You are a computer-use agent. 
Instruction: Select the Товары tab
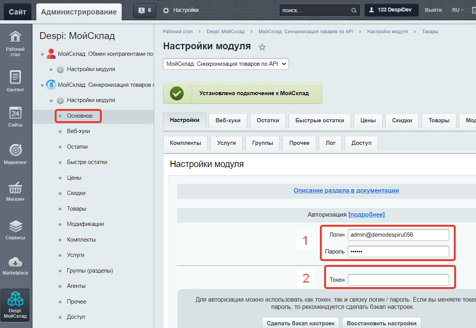click(x=439, y=120)
